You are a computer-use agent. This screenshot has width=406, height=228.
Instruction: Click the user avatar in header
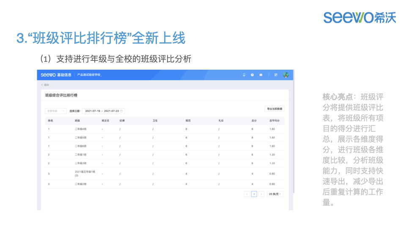pyautogui.click(x=286, y=75)
